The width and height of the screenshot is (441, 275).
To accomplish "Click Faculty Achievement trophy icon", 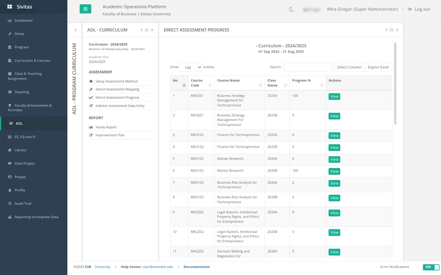I will pyautogui.click(x=10, y=105).
